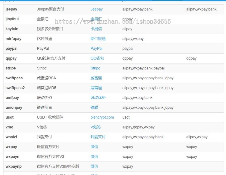
Task: Click the 威富通MD5 description
Action: click(46, 88)
